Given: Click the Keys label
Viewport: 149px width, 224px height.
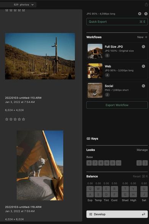Looking at the screenshot, I should pyautogui.click(x=95, y=139).
